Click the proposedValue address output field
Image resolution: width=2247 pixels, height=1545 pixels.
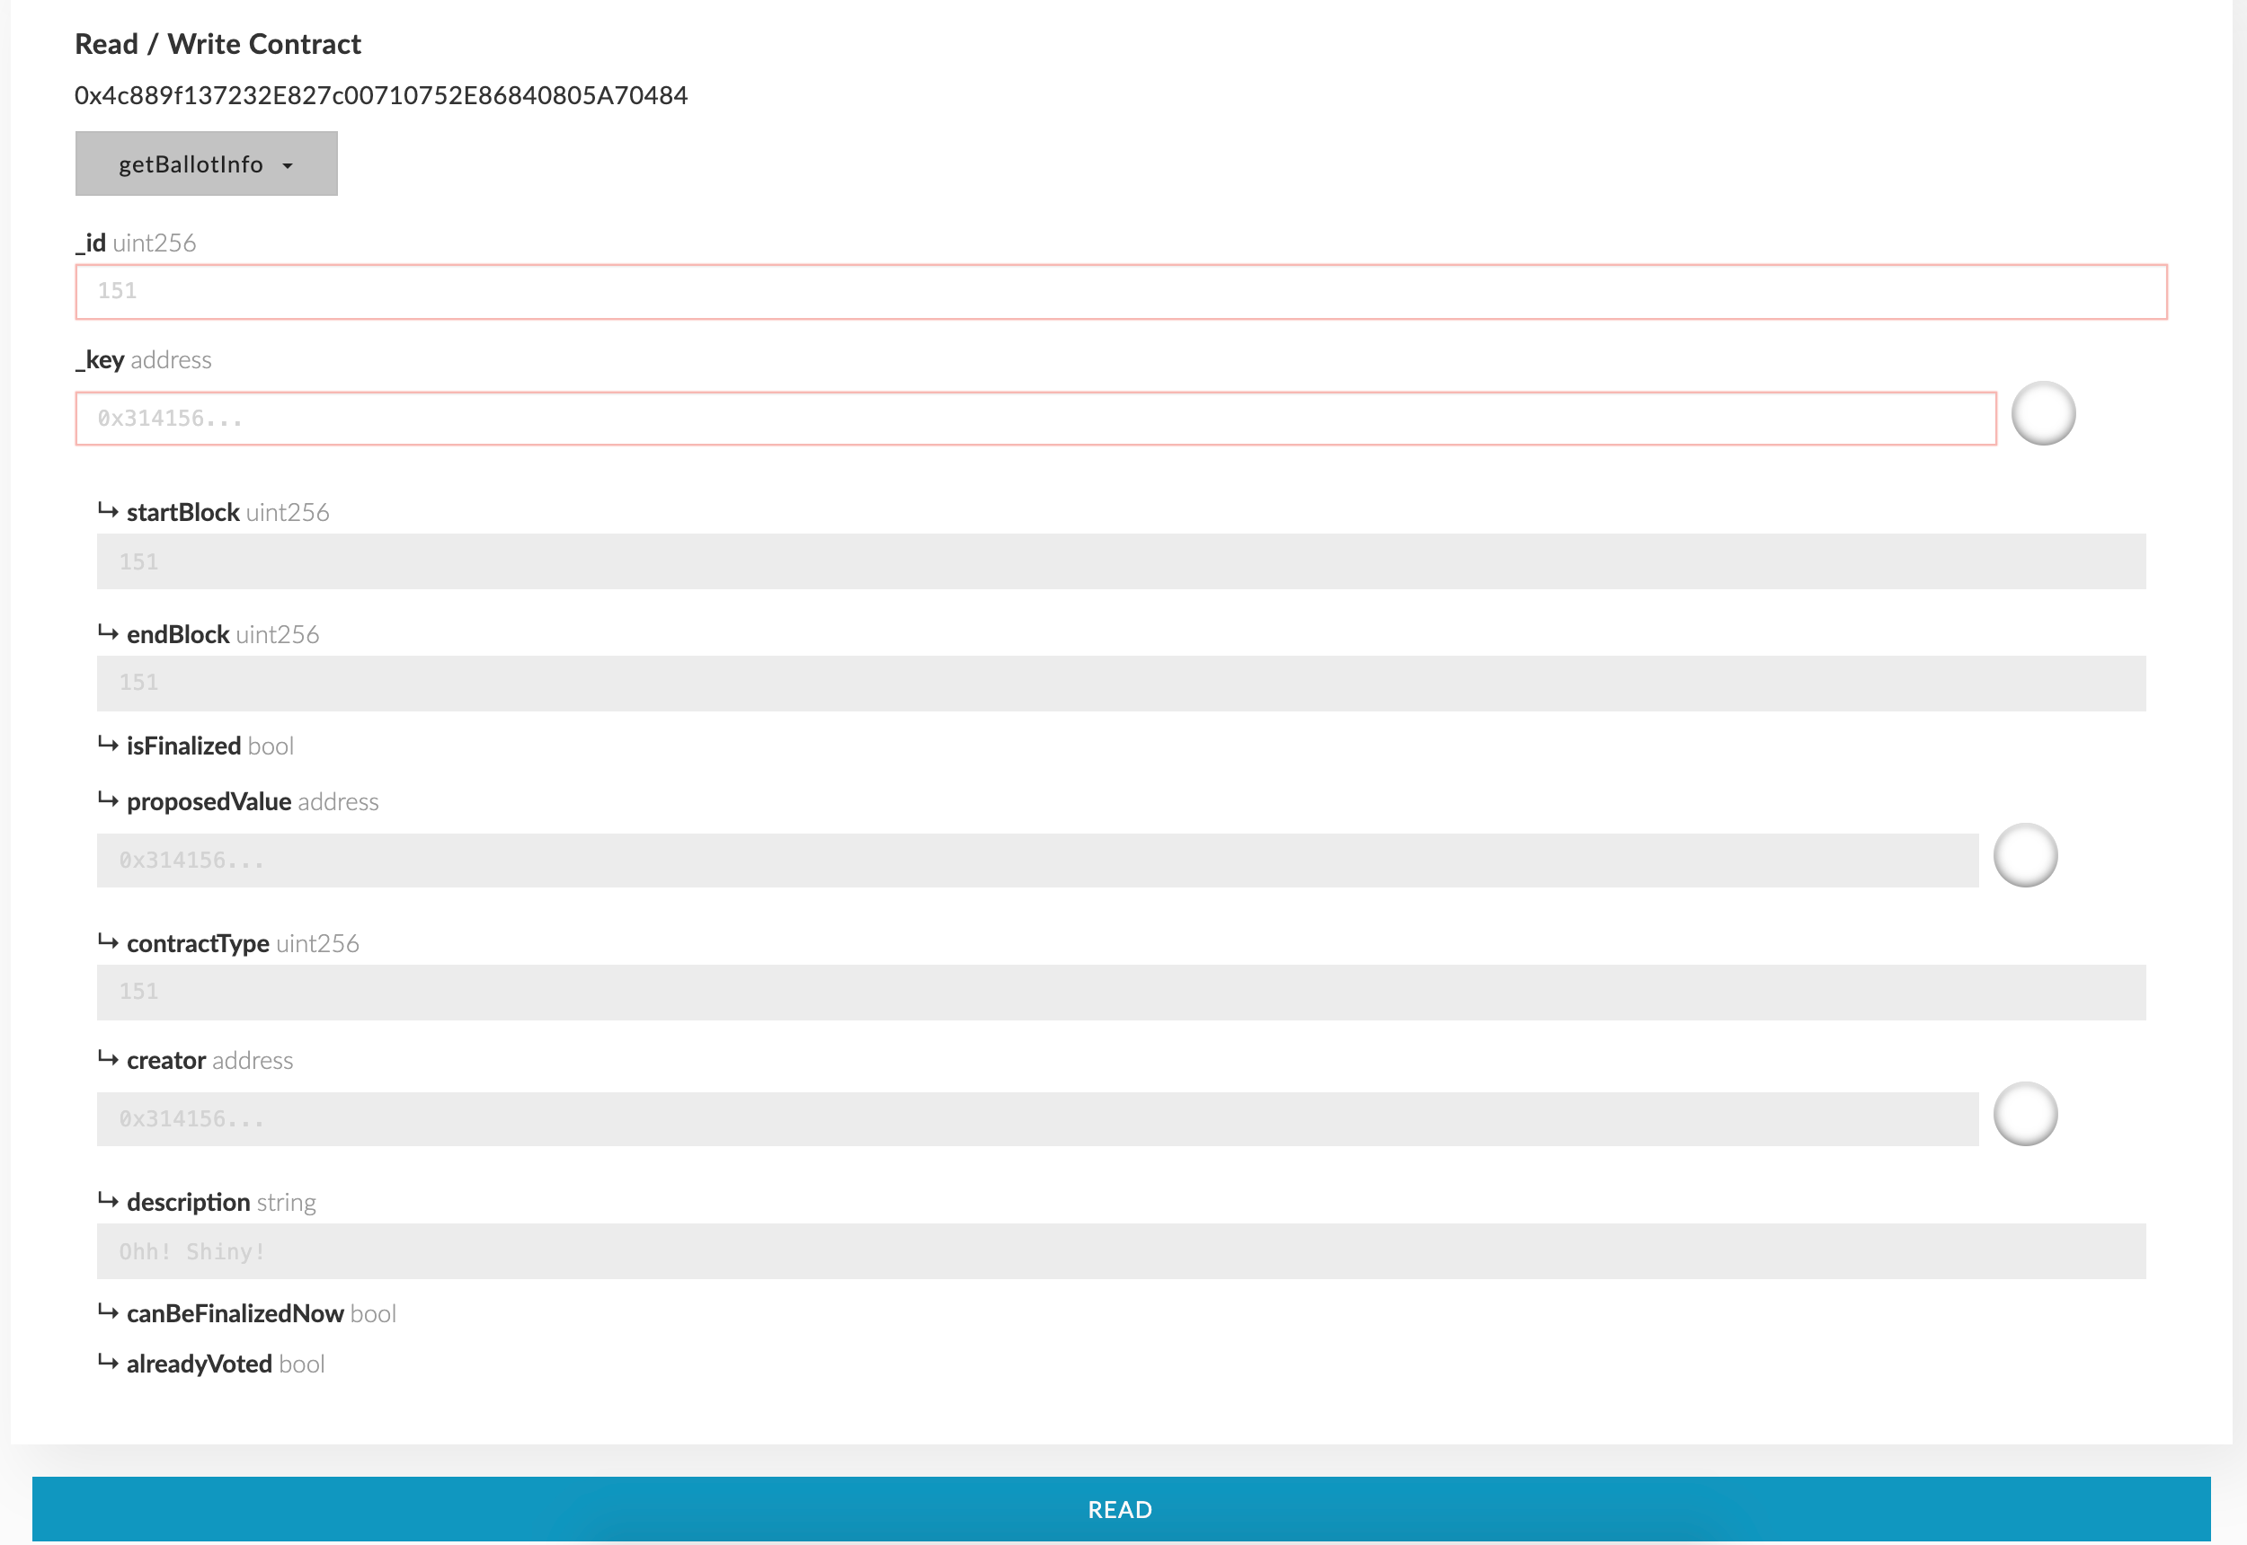[1036, 860]
